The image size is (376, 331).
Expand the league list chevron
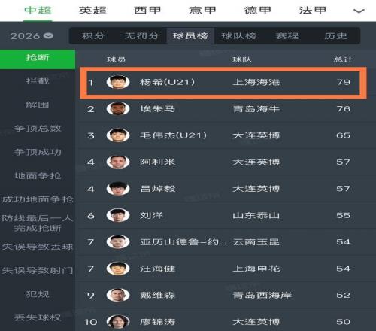click(359, 11)
